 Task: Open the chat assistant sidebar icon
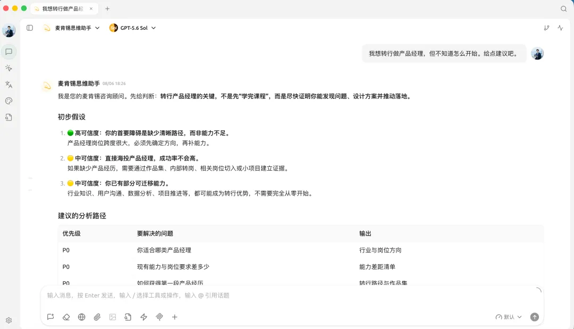[9, 52]
